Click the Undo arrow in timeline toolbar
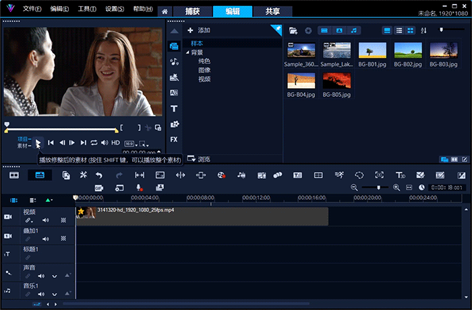 (99, 175)
